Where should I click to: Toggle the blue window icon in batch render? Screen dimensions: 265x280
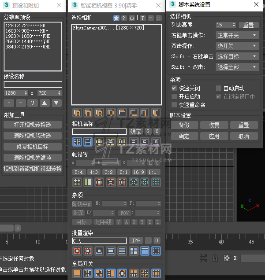coord(145,251)
